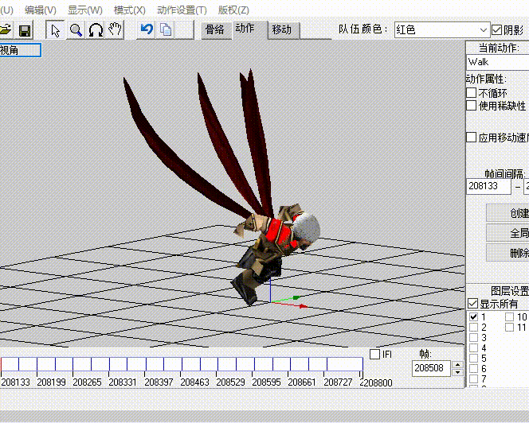Open the 编辑(V) menu

coord(41,10)
